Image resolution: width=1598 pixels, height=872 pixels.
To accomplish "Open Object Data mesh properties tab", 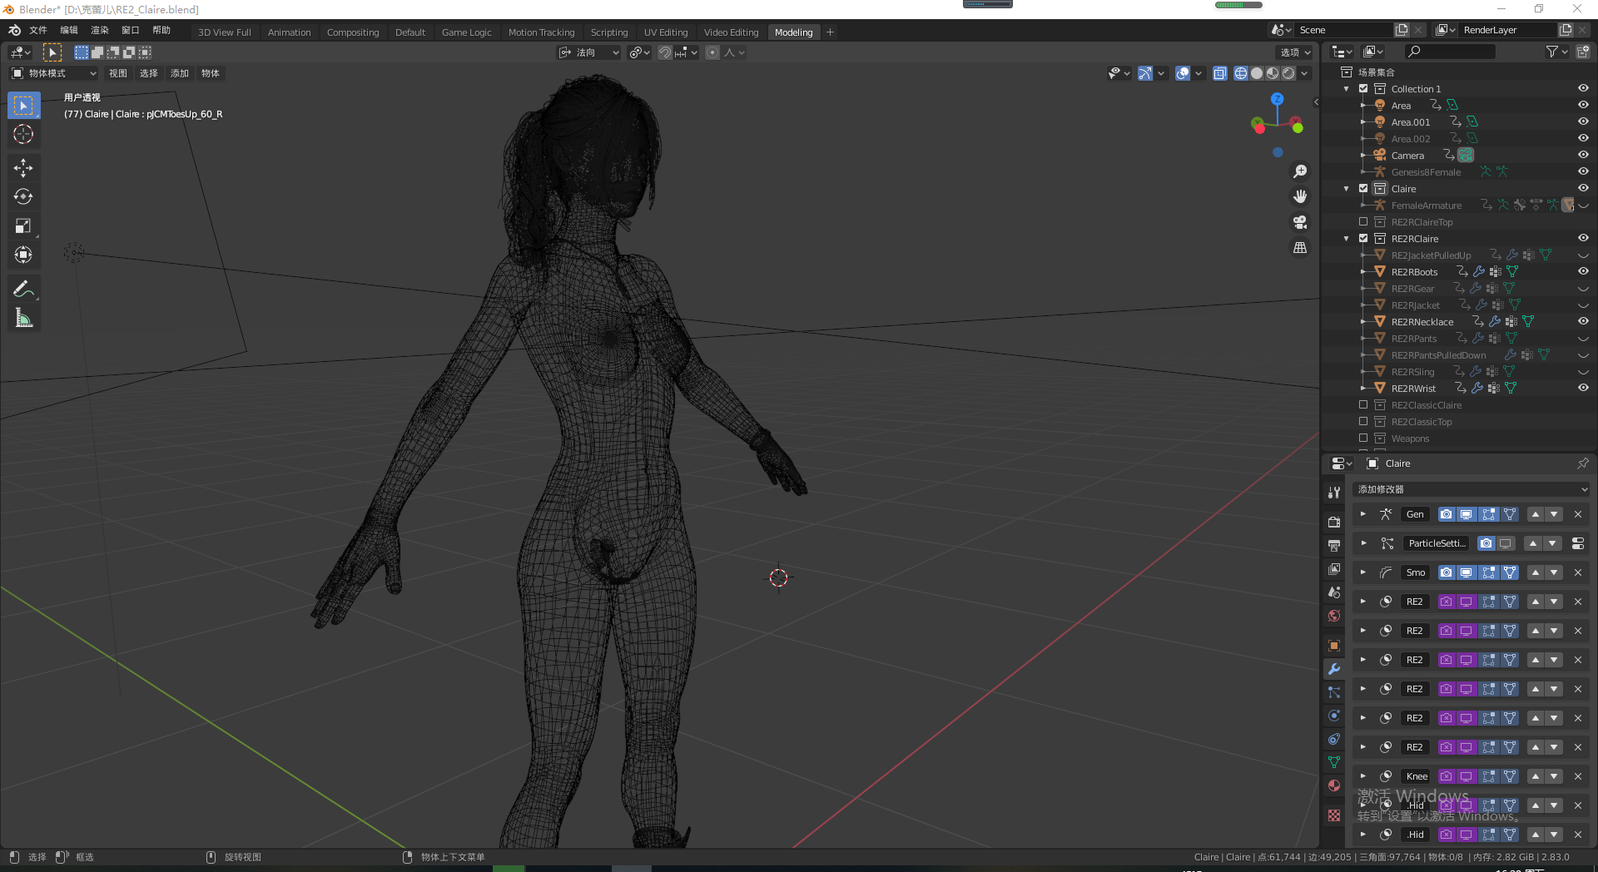I will 1334,762.
